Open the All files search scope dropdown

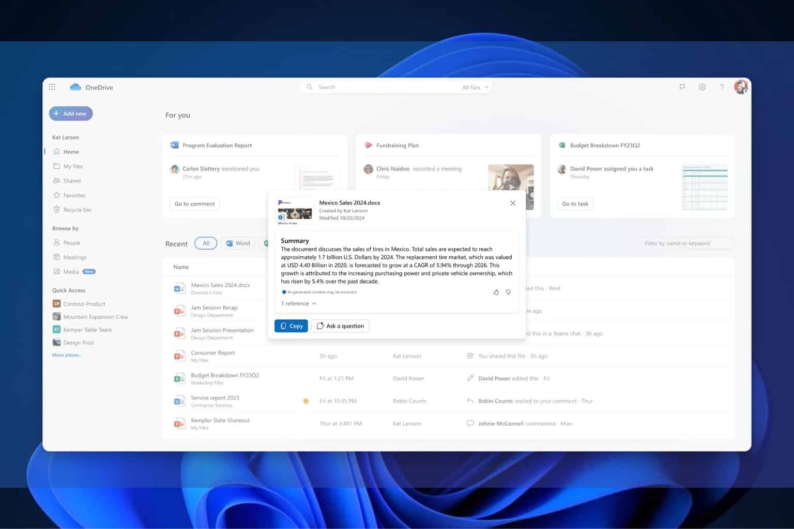[475, 87]
